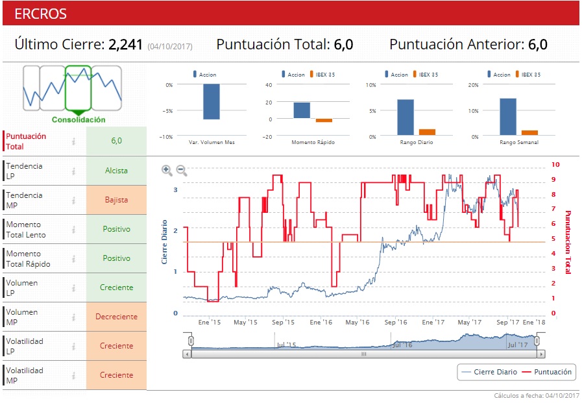Toggle Accion legend in Rango Diario chart
Viewport: 582px width, 403px height.
[x=396, y=75]
